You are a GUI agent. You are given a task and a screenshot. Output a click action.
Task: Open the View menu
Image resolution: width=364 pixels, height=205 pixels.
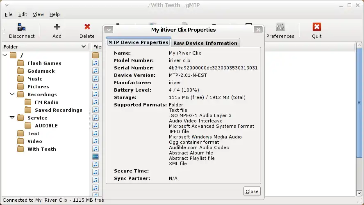click(x=38, y=14)
